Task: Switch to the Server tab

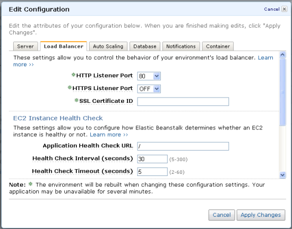Action: click(25, 46)
